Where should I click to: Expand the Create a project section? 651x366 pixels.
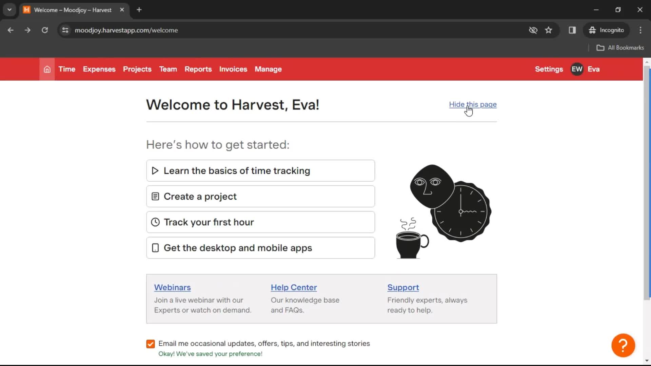[x=260, y=196]
